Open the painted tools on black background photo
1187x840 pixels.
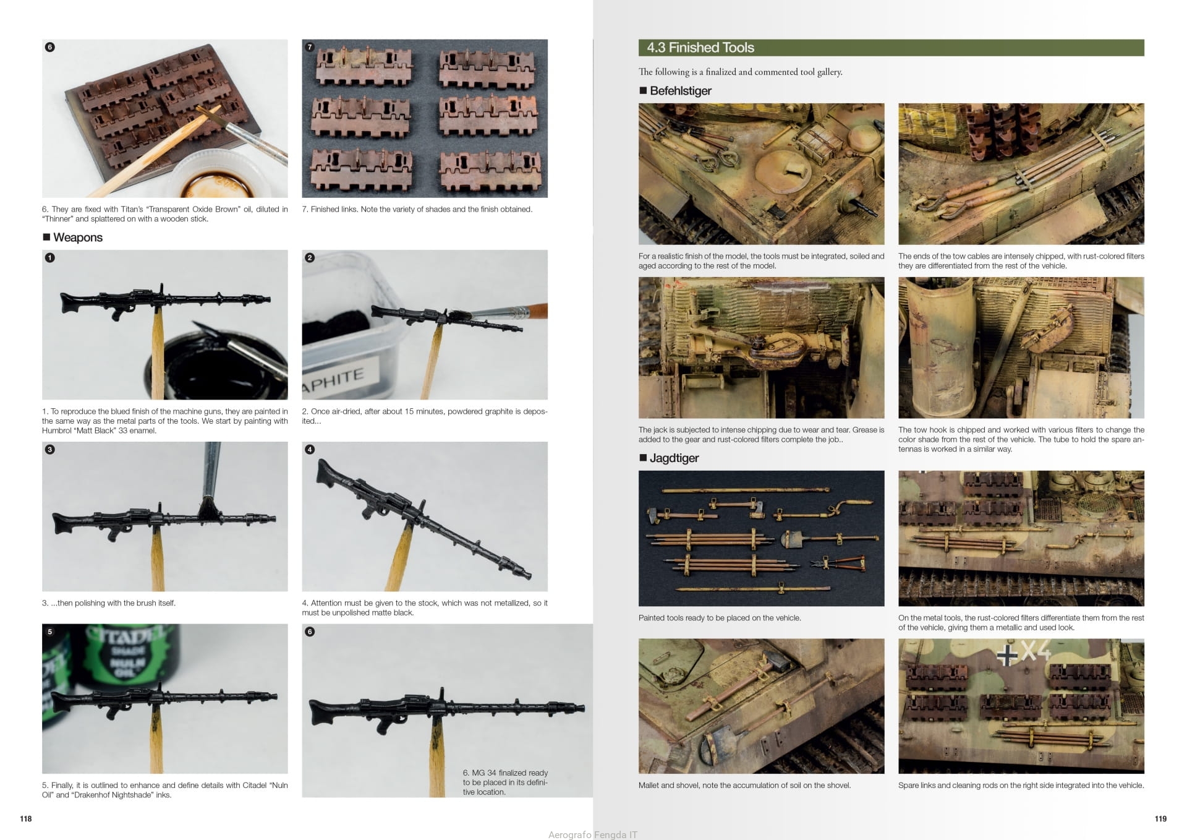[x=761, y=538]
